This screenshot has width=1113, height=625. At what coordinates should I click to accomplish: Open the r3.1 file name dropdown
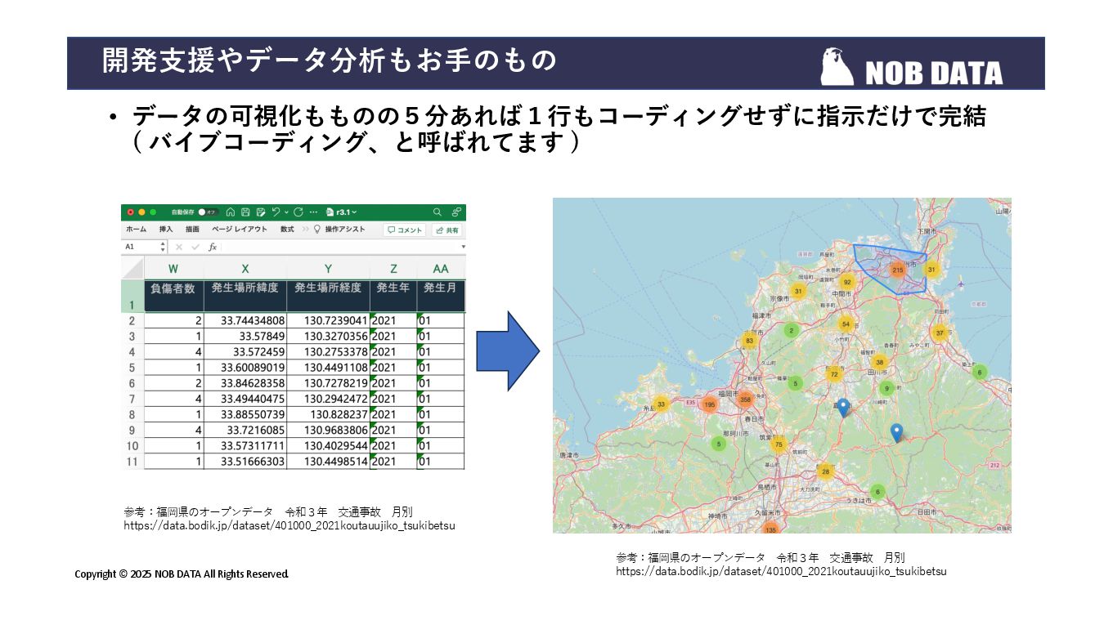click(x=342, y=212)
